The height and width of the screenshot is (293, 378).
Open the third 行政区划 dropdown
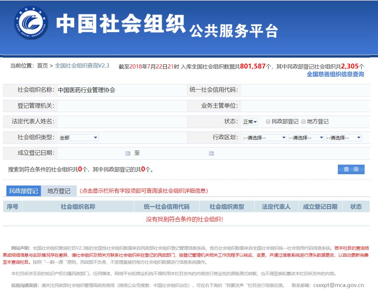click(344, 138)
